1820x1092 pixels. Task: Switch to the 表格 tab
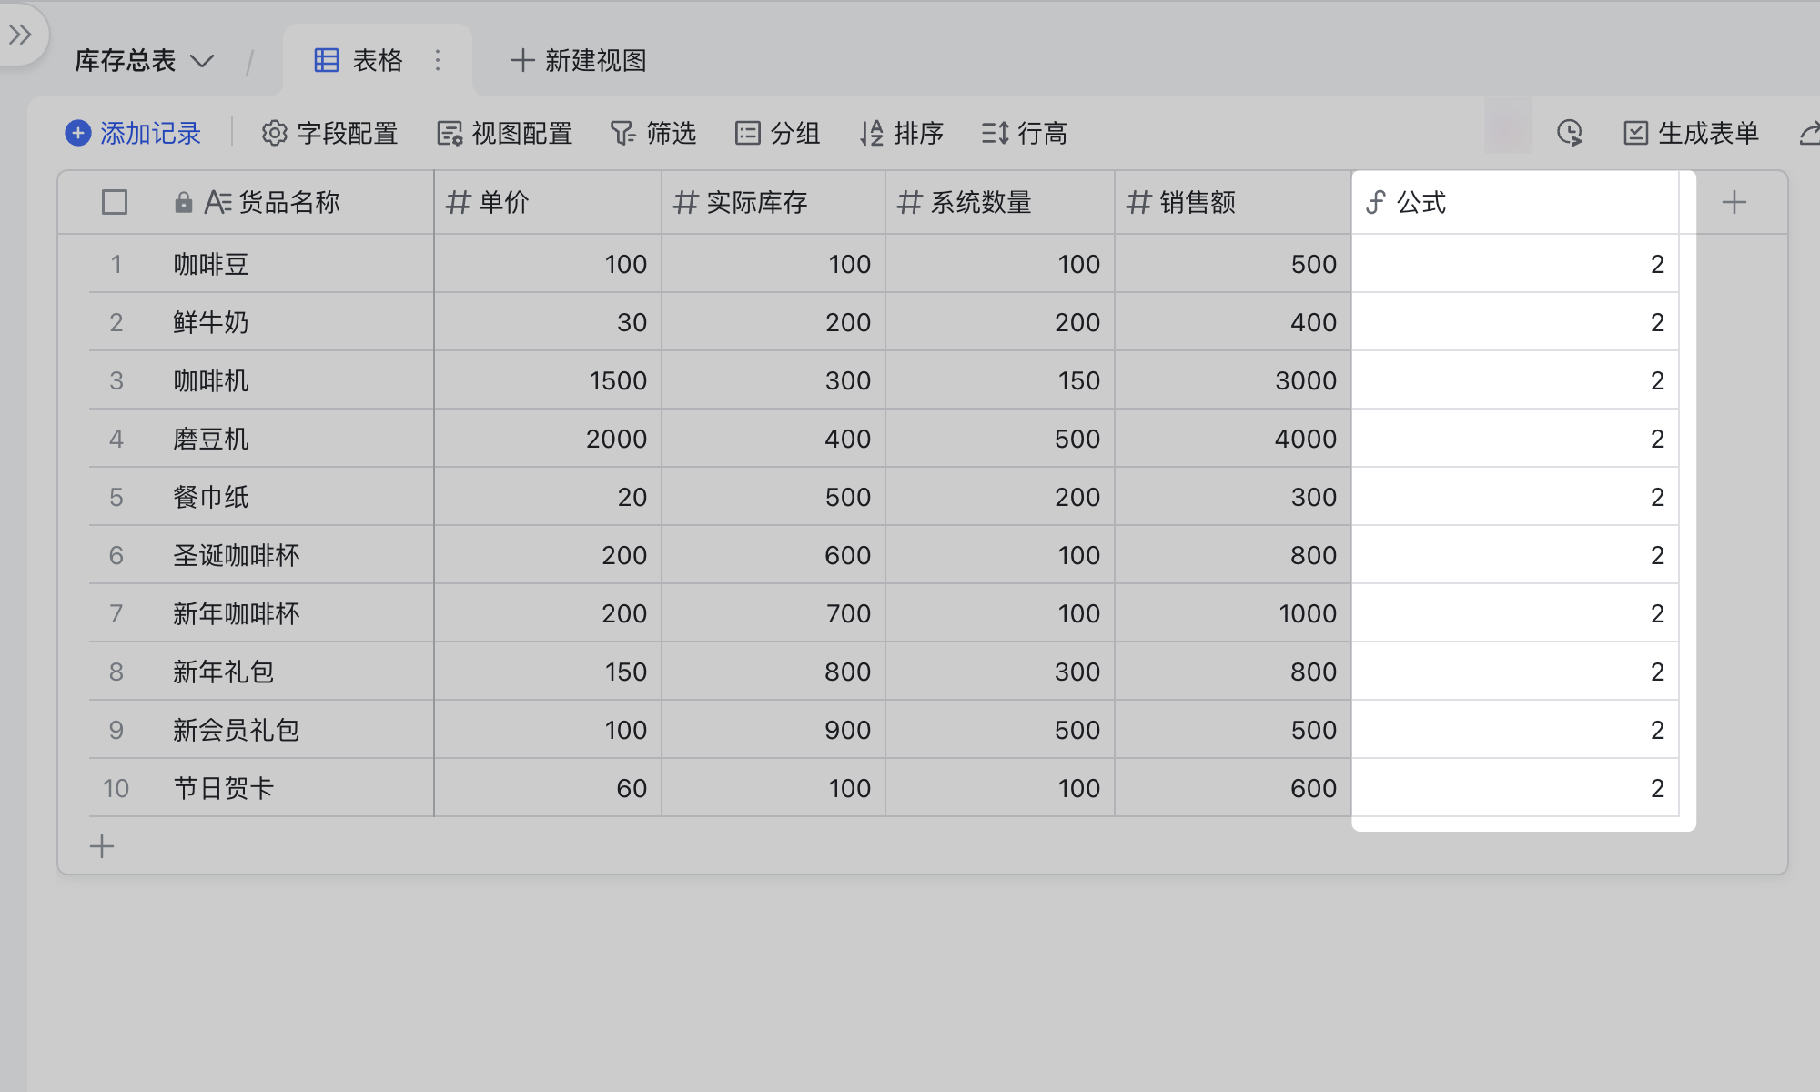[378, 60]
